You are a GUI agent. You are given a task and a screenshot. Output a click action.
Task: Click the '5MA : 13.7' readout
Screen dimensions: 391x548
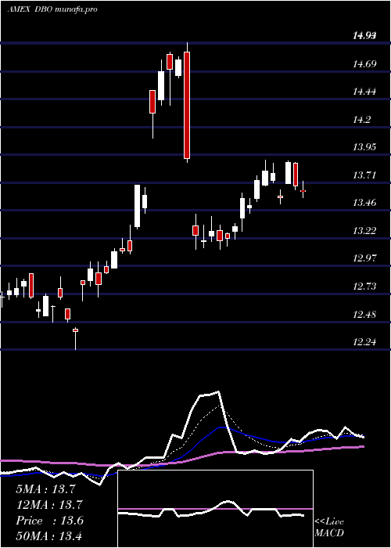tap(45, 489)
